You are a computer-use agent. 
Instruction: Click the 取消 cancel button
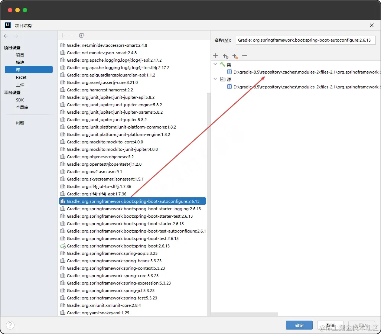point(330,325)
